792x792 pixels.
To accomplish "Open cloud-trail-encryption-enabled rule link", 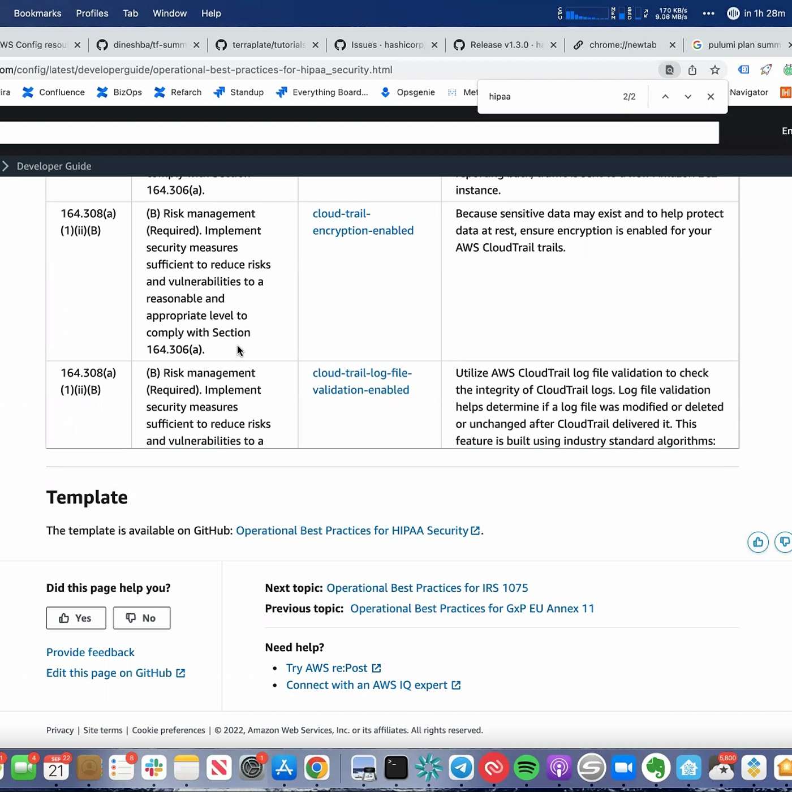I will tap(363, 222).
